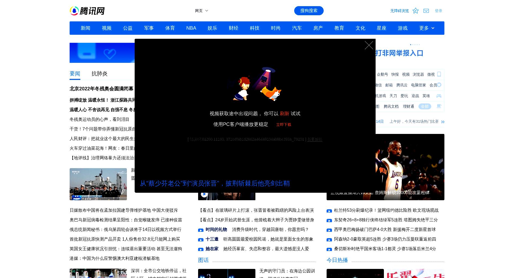Open headline 奥巴马新冠病毒检测结果呈阳性
This screenshot has width=514, height=278.
(x=126, y=220)
